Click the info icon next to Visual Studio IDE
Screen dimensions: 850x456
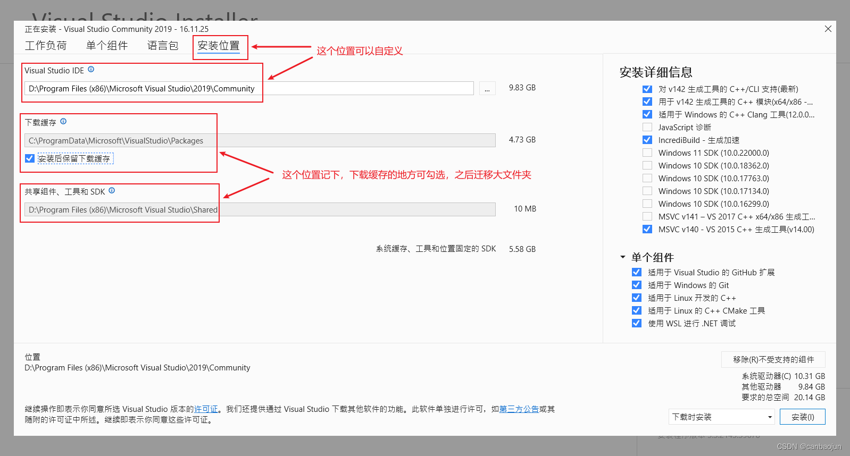[91, 69]
